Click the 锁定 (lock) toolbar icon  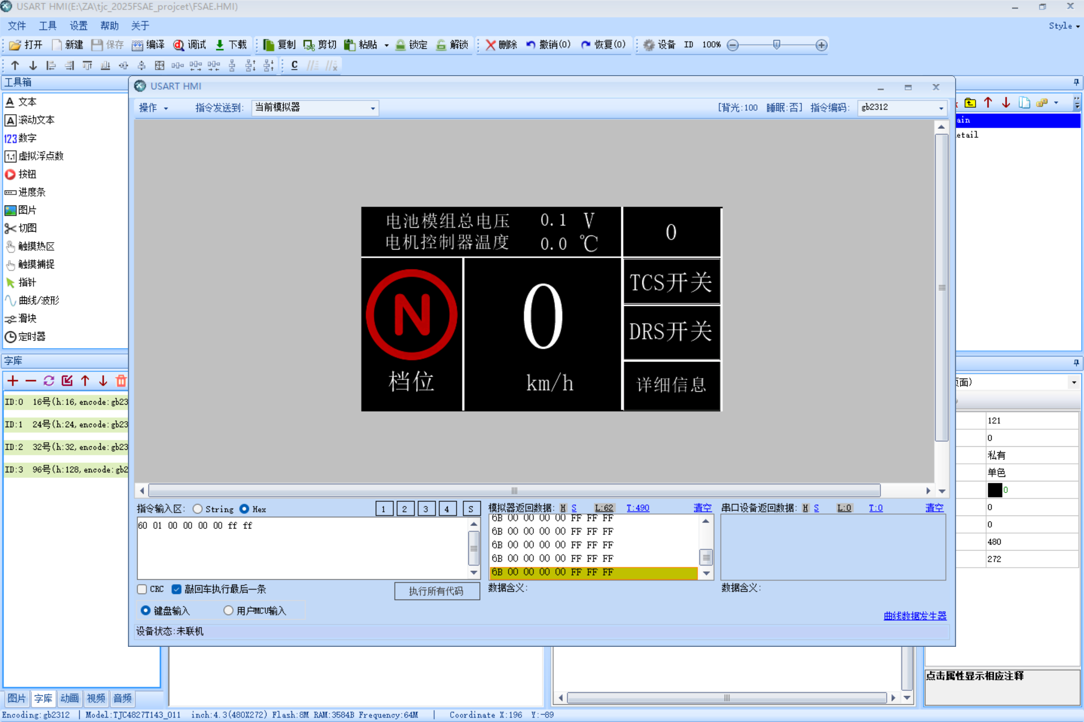pos(411,45)
